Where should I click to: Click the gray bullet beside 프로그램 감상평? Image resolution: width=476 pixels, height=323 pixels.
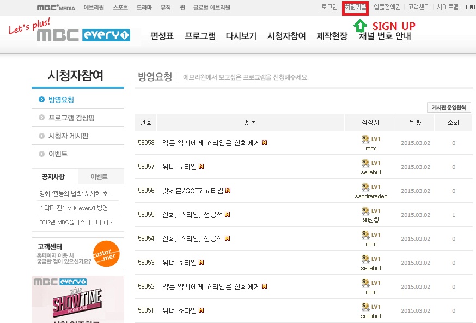click(x=41, y=118)
